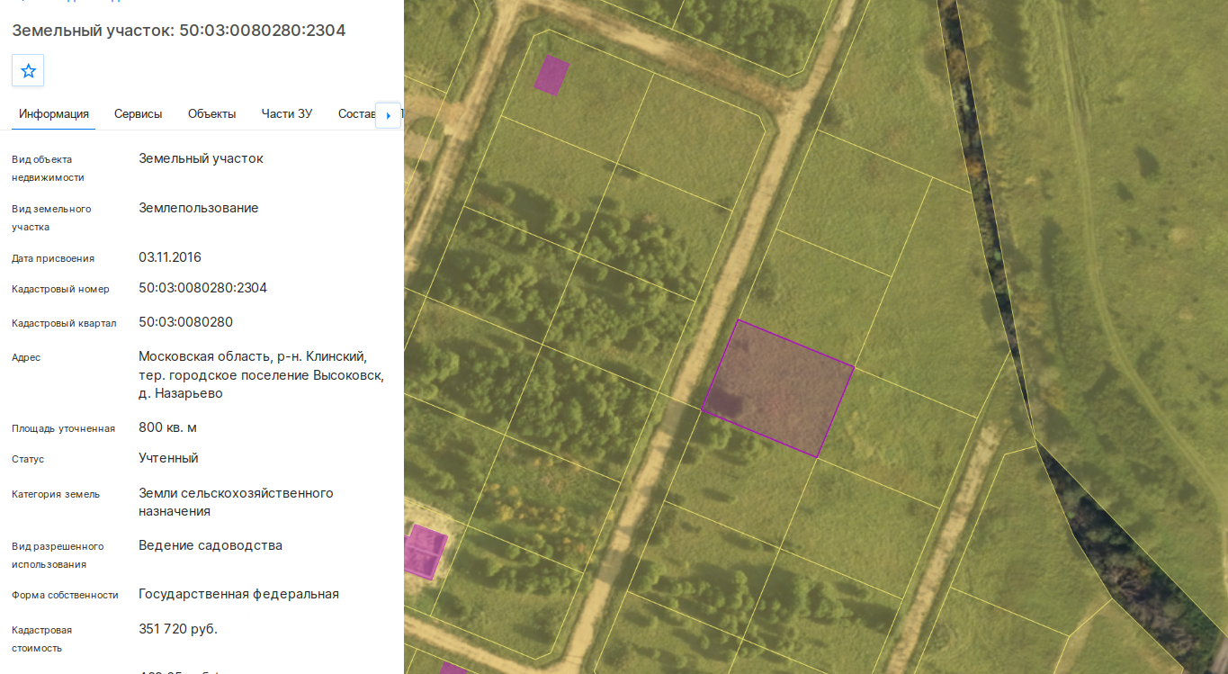
Task: Click the Форма собственности label
Action: point(65,595)
